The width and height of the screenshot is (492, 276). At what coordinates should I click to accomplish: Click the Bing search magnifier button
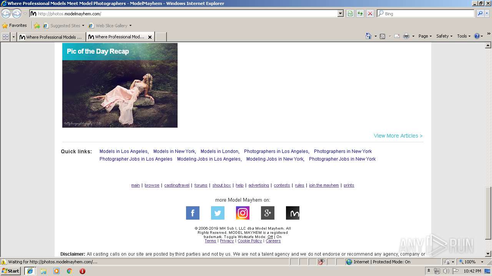pos(480,13)
